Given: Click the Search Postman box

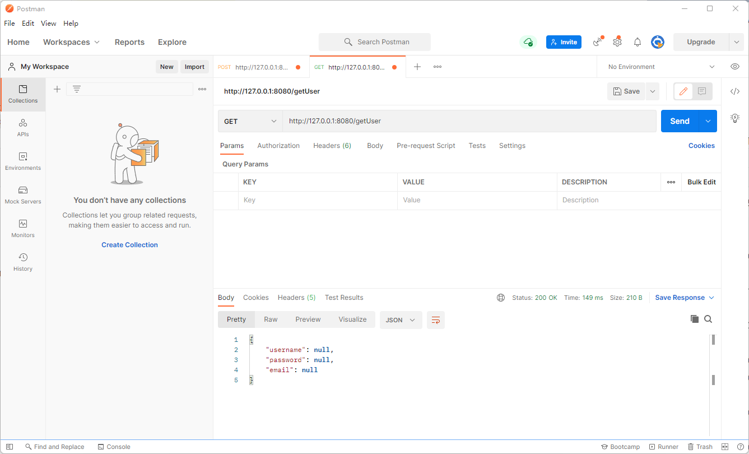Looking at the screenshot, I should click(375, 42).
